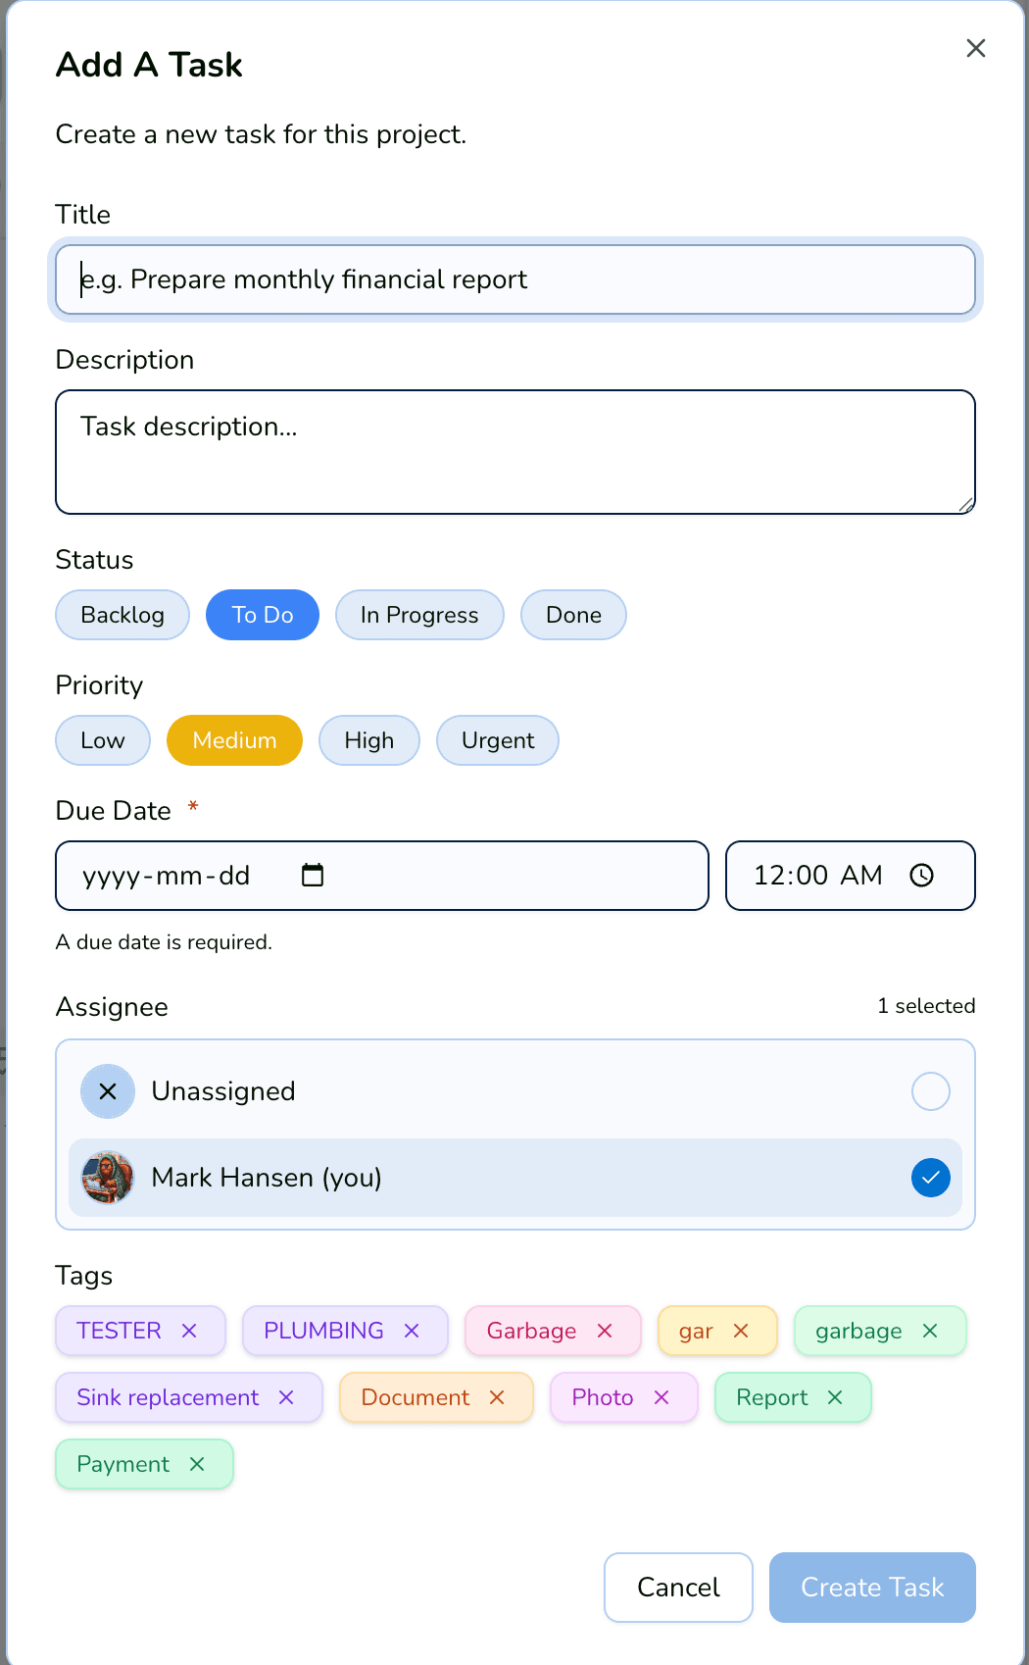
Task: Click the Unassigned X avatar icon
Action: [x=108, y=1091]
